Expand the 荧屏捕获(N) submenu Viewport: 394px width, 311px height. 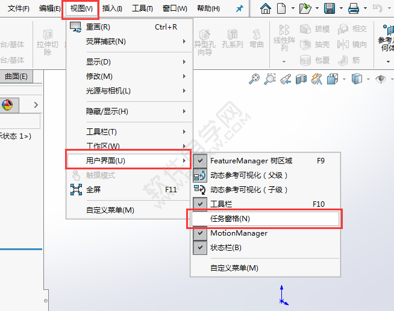point(129,41)
